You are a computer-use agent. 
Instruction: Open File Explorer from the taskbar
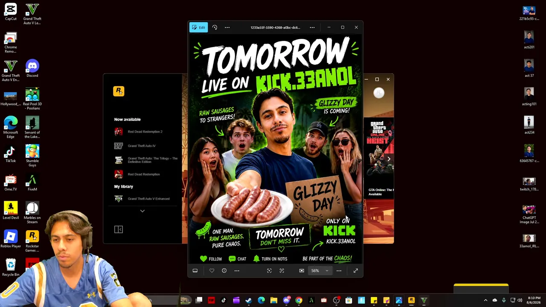(x=274, y=301)
